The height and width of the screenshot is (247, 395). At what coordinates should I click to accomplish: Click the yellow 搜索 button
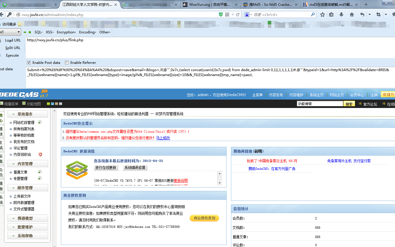click(x=349, y=104)
